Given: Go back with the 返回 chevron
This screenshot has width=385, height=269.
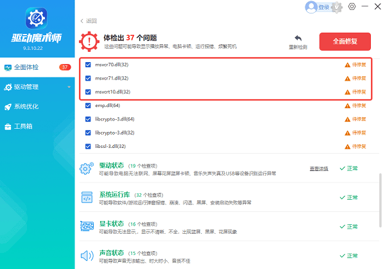Looking at the screenshot, I should click(82, 21).
